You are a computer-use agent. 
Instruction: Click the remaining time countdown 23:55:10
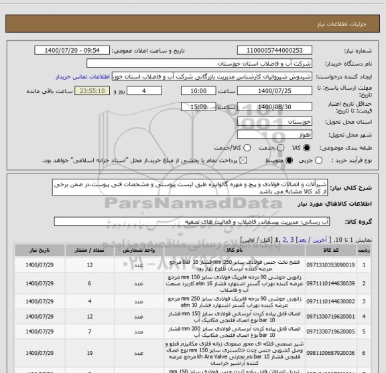pos(92,91)
